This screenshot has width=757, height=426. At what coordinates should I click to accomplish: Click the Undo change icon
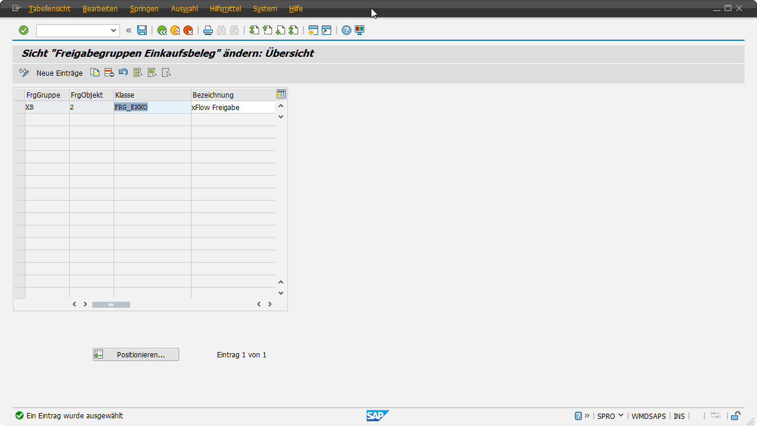click(123, 73)
